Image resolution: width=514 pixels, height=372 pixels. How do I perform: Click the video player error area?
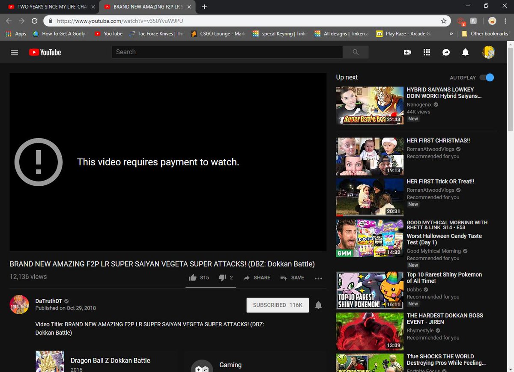(x=168, y=162)
